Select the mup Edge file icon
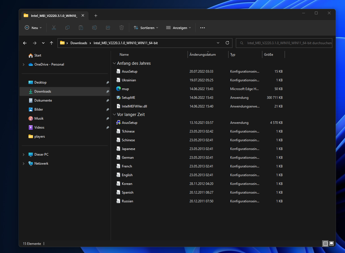Image resolution: width=345 pixels, height=253 pixels. click(118, 89)
